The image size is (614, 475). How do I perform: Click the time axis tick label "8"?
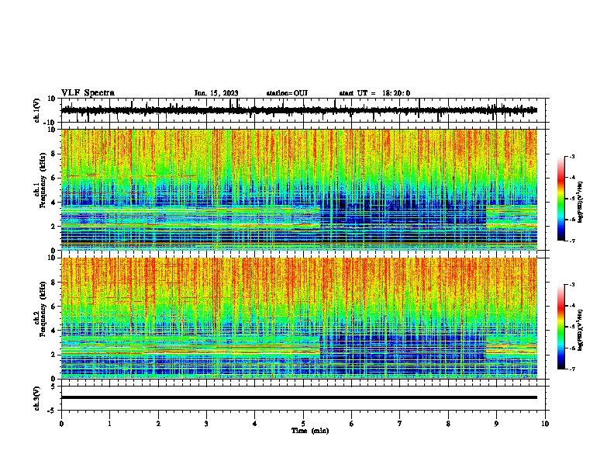(x=448, y=424)
